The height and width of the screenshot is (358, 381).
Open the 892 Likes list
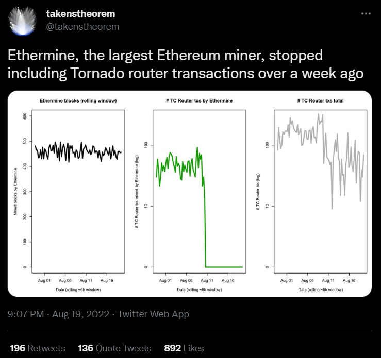point(184,348)
